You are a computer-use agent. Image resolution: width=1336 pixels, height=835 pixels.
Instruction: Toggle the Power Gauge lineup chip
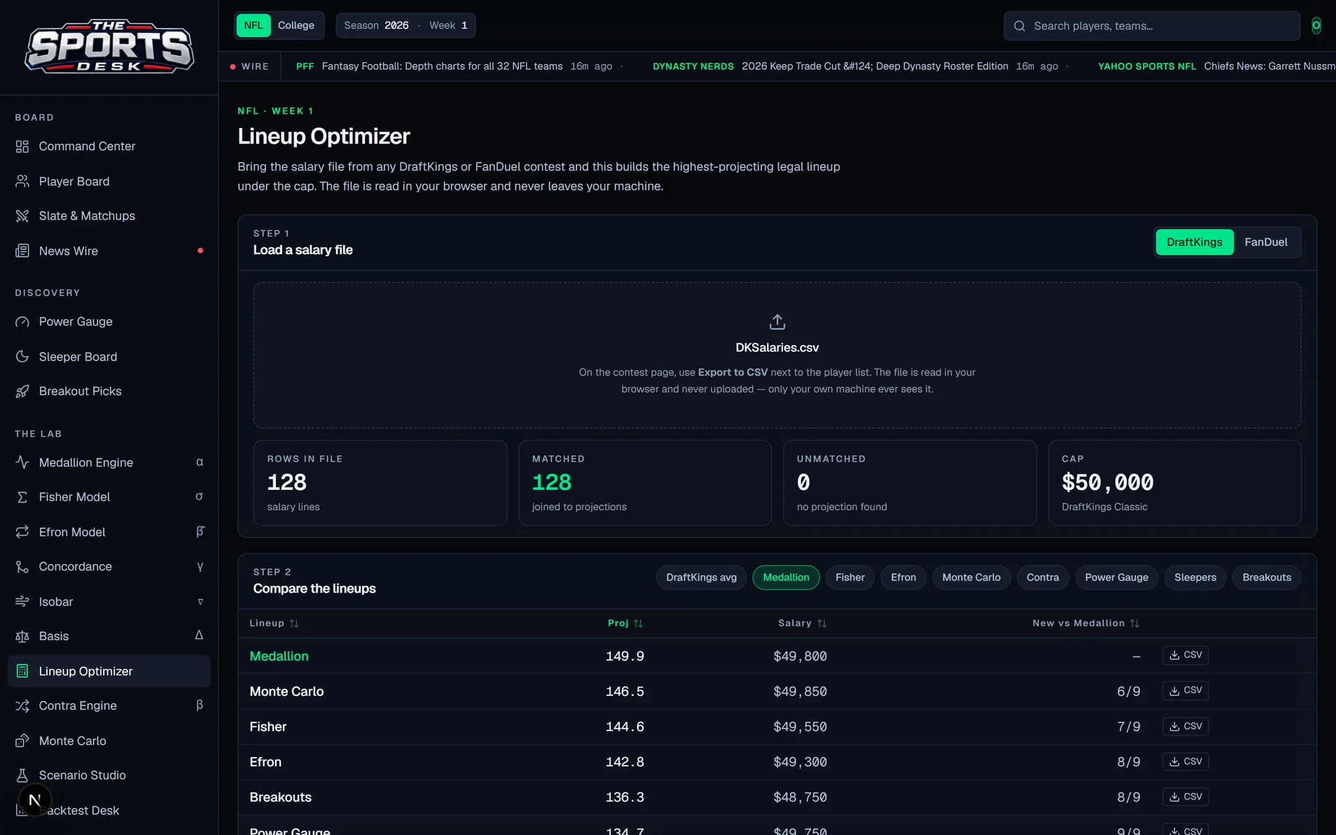[1116, 577]
